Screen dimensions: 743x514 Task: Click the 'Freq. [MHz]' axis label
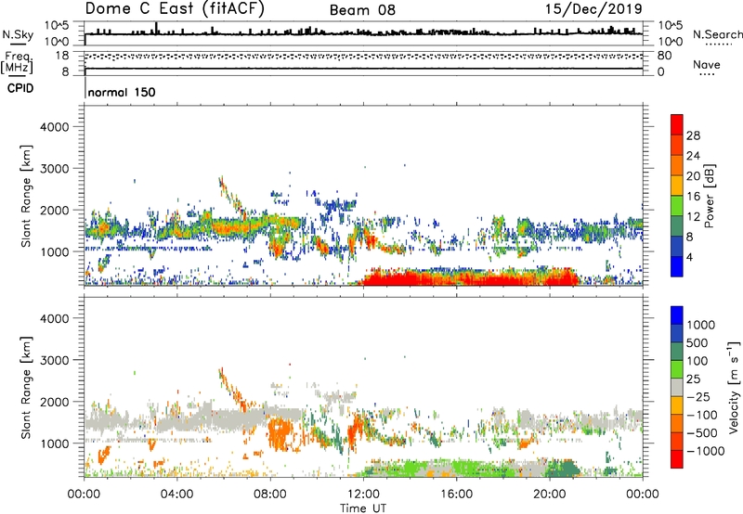(x=17, y=62)
